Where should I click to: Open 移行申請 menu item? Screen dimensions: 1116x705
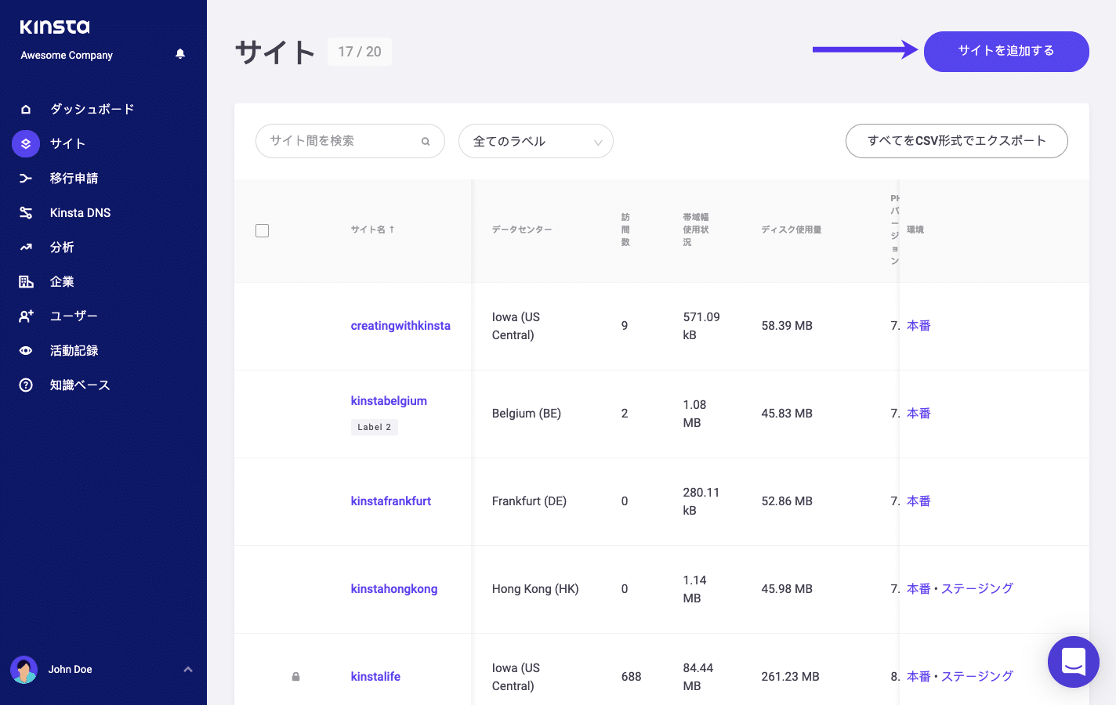(74, 178)
